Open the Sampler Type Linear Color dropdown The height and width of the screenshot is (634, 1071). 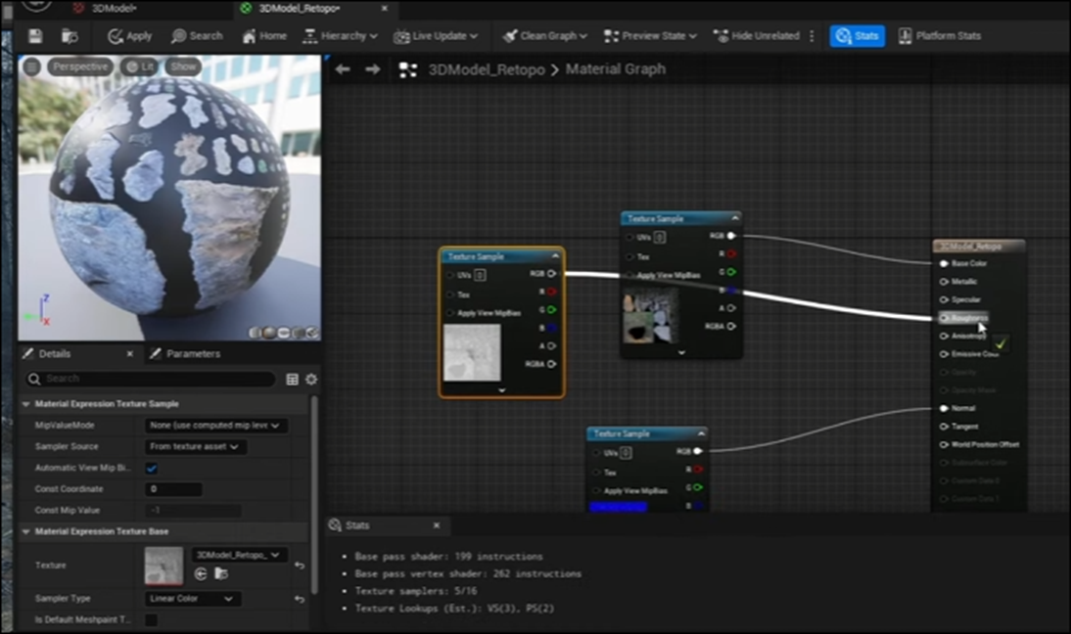pos(191,599)
